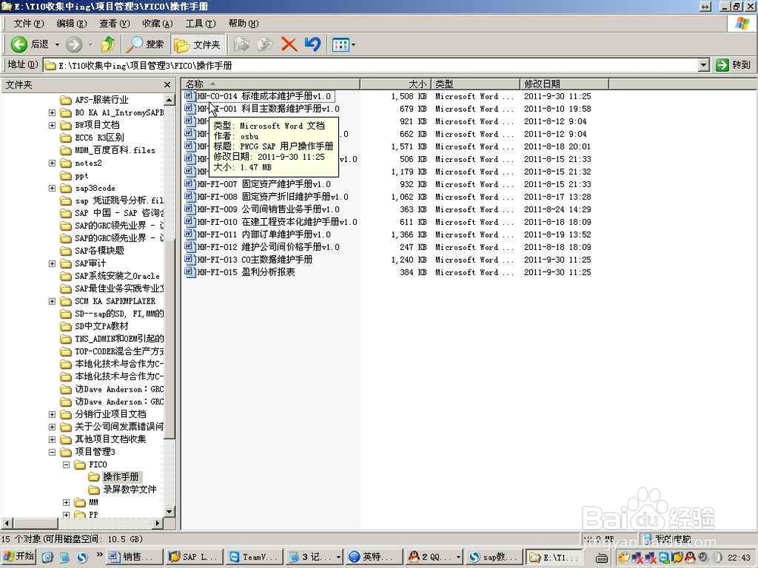Switch to 销售... Word taskbar window

pyautogui.click(x=134, y=557)
